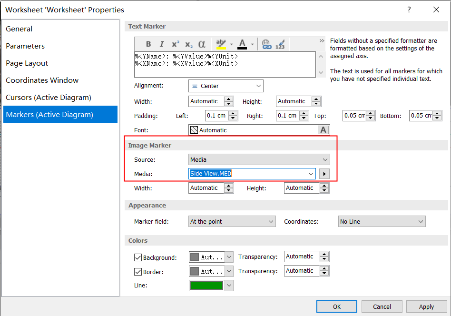Apply text highlight color
451x316 pixels.
pos(221,44)
